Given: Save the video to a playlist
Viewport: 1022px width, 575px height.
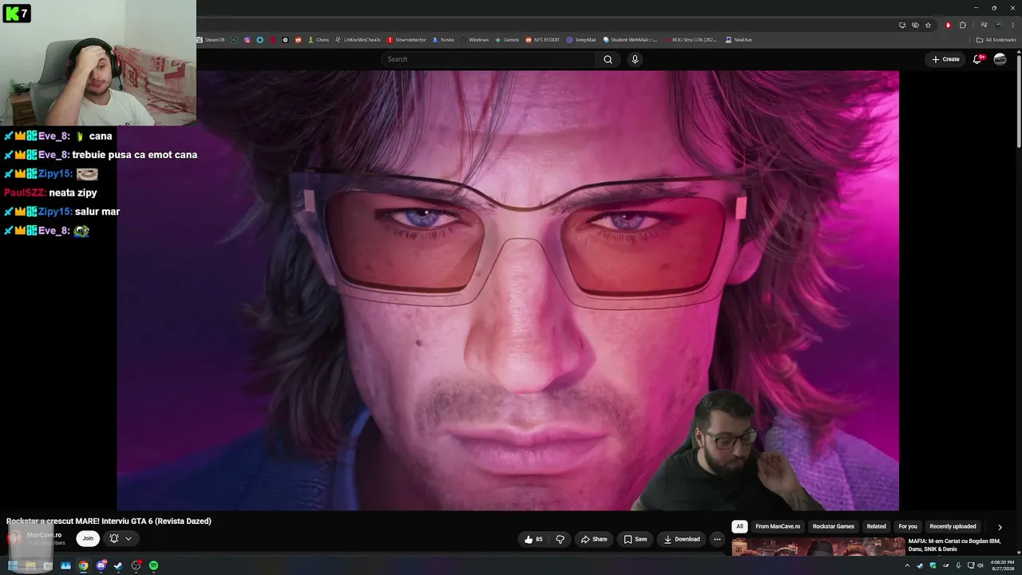Looking at the screenshot, I should coord(636,539).
